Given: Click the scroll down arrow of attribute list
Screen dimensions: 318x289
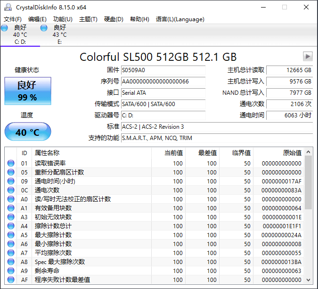Looking at the screenshot, I should point(309,280).
